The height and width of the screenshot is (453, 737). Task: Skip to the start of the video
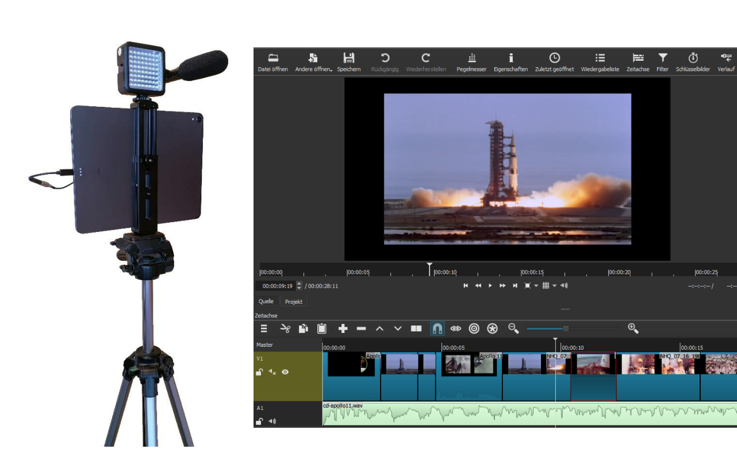(466, 285)
